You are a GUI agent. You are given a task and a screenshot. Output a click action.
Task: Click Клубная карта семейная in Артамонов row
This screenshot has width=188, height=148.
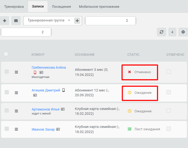tap(97, 111)
